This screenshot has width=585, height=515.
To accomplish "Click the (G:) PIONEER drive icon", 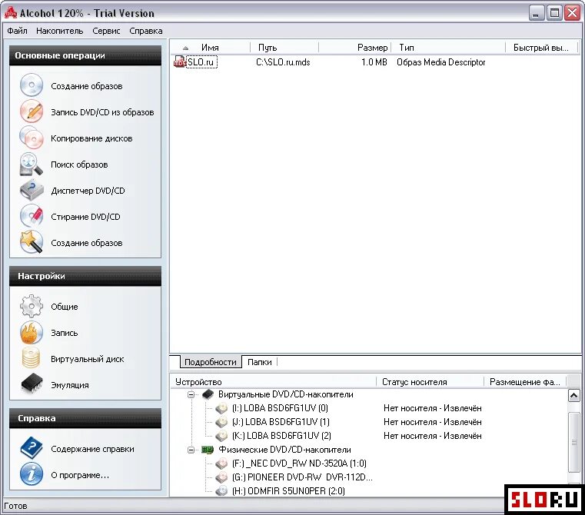I will point(221,477).
